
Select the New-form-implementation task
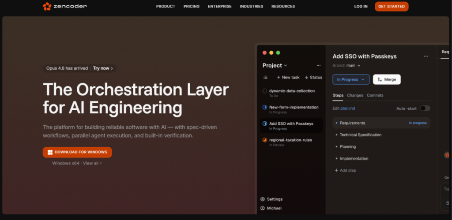[x=294, y=107]
